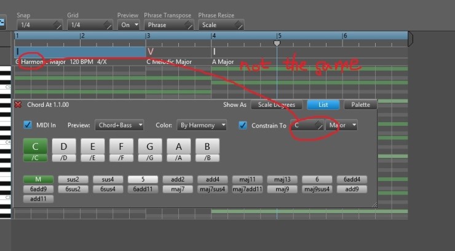Select bass note /D
The image size is (455, 251).
click(64, 158)
